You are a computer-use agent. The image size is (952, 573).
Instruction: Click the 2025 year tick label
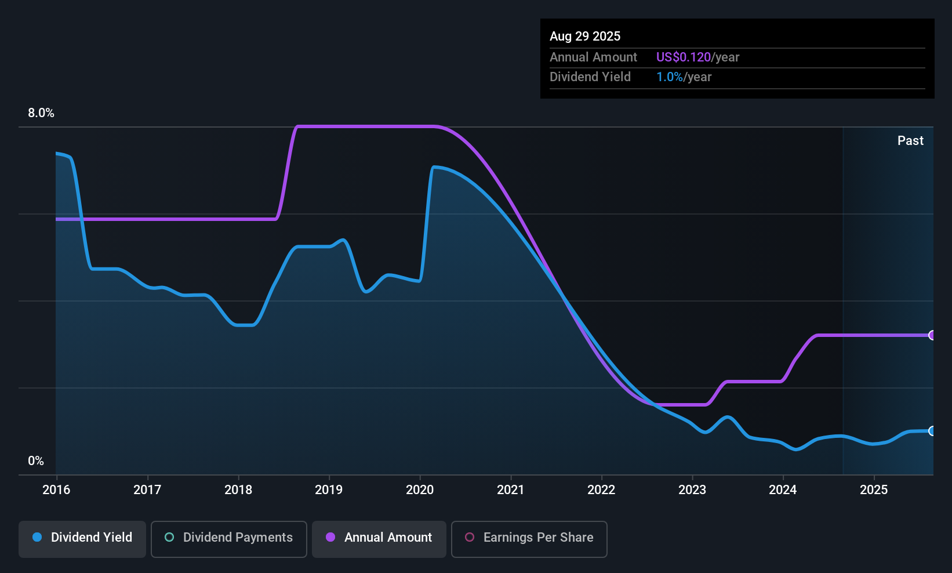874,490
